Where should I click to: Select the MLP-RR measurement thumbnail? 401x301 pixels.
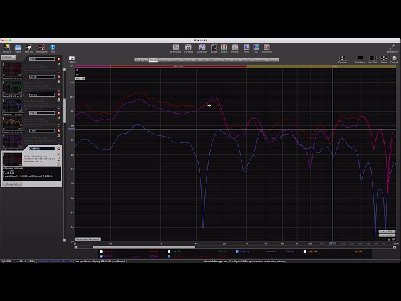coord(12,124)
